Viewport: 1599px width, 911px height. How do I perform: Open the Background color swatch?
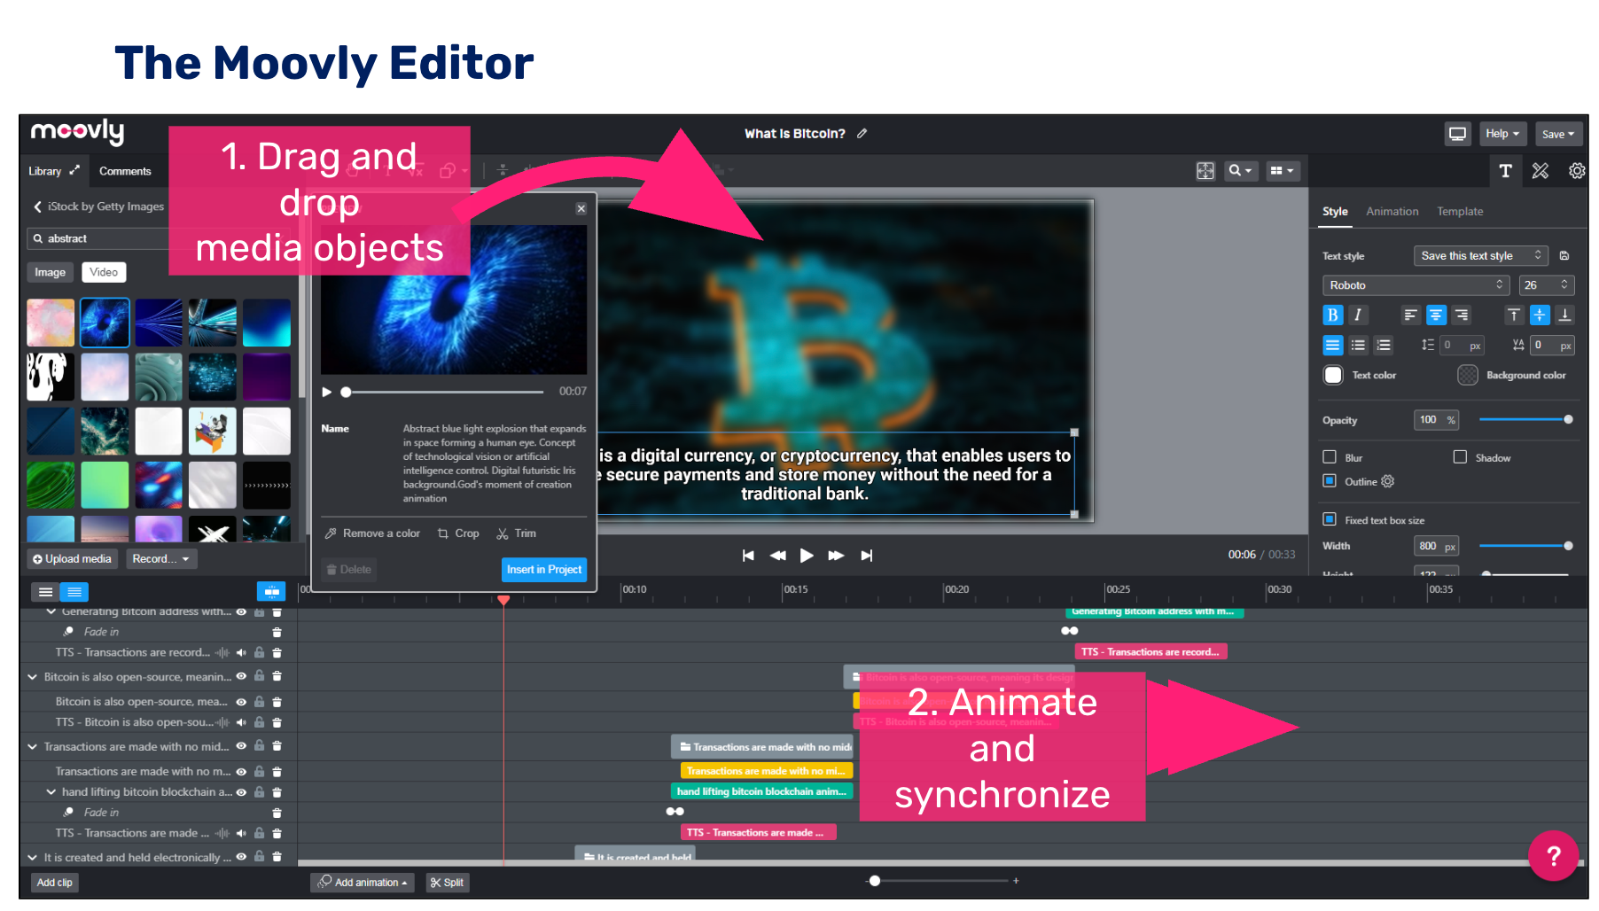pos(1468,375)
